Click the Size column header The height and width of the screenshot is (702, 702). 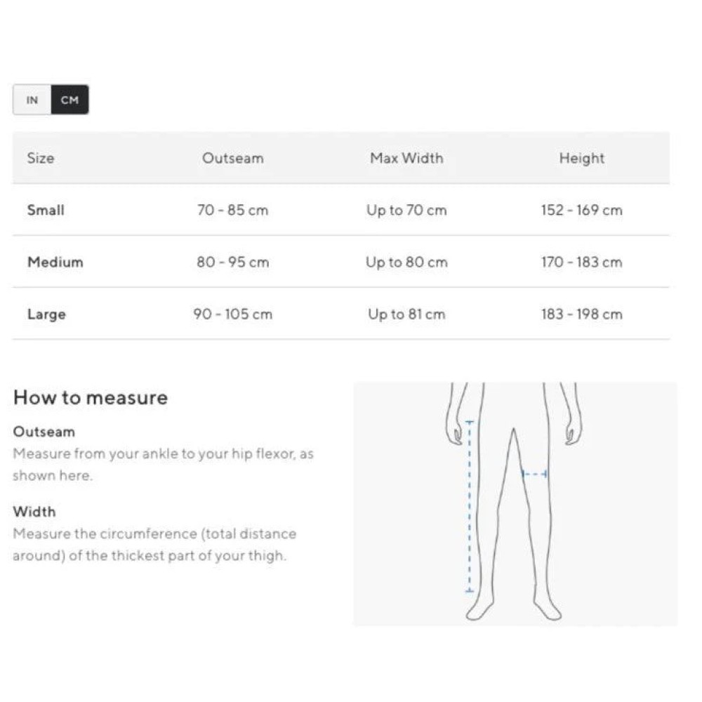[x=41, y=158]
